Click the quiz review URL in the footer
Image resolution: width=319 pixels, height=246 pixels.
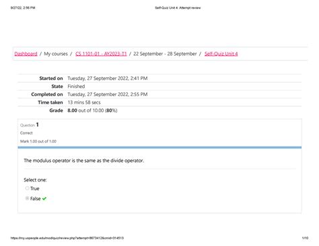click(67, 238)
